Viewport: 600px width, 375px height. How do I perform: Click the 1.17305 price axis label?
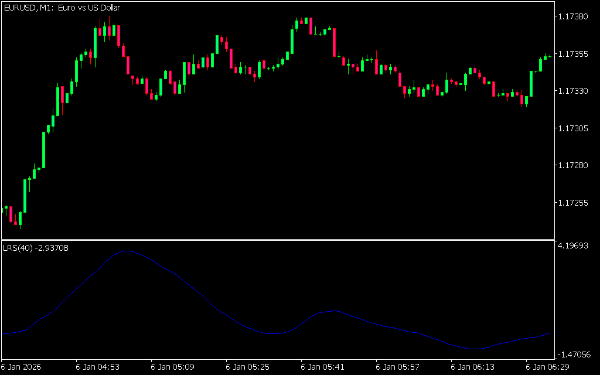click(x=575, y=128)
